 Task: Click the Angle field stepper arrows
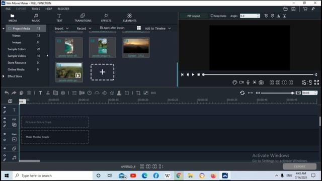point(258,16)
